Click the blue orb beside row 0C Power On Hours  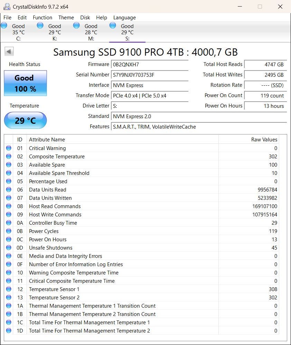[9, 239]
